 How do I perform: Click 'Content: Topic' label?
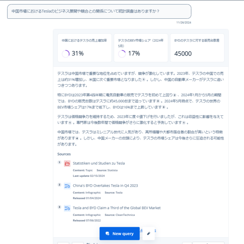tap(83, 170)
